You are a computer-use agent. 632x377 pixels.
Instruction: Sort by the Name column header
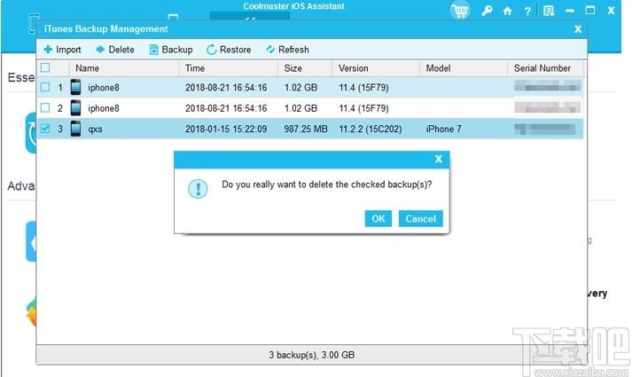124,68
